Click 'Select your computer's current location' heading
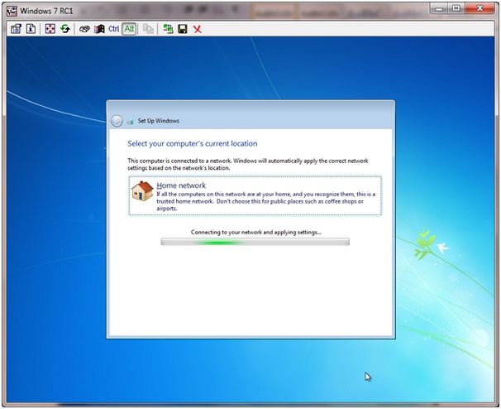The image size is (501, 409). (193, 144)
